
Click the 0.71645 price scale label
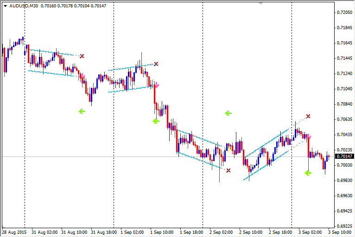[345, 43]
